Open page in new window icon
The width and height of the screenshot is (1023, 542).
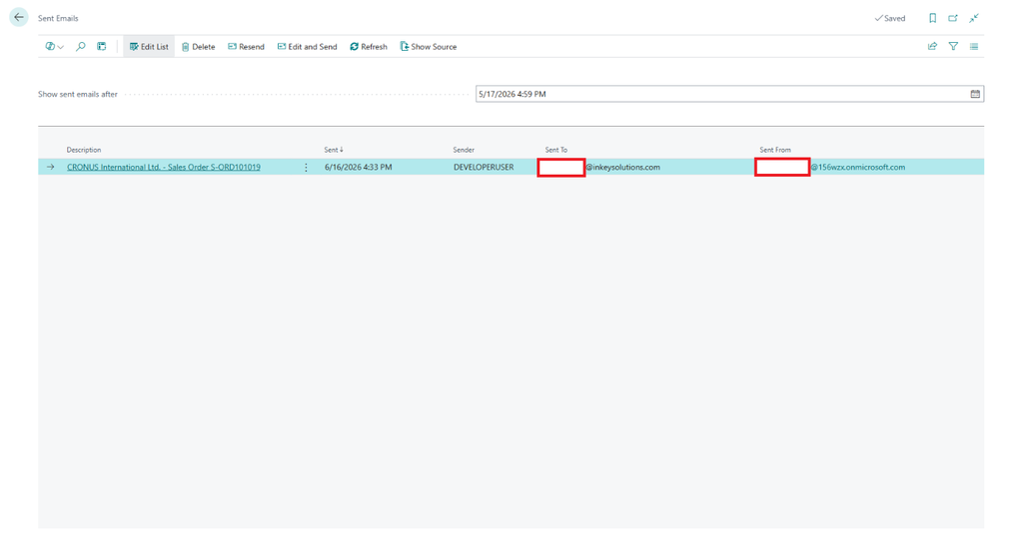pos(953,18)
